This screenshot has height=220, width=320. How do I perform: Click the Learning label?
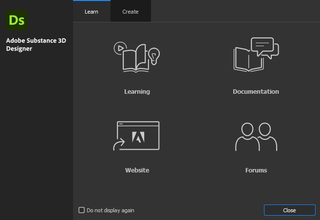137,92
